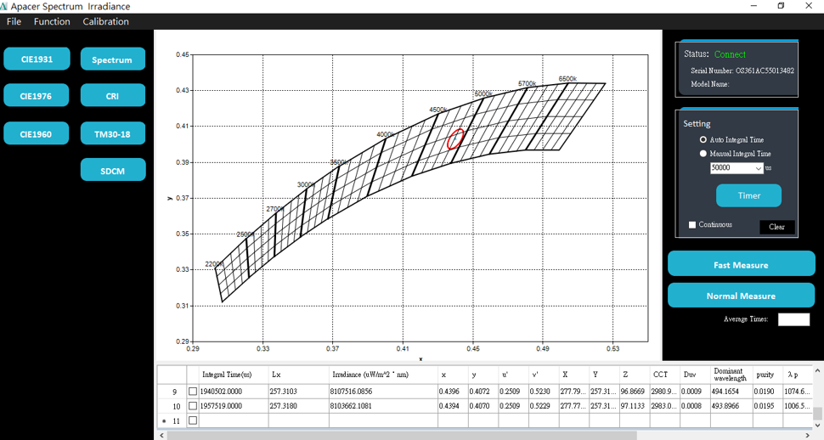The height and width of the screenshot is (440, 824).
Task: Show the CIE1931 chart
Action: pos(37,59)
